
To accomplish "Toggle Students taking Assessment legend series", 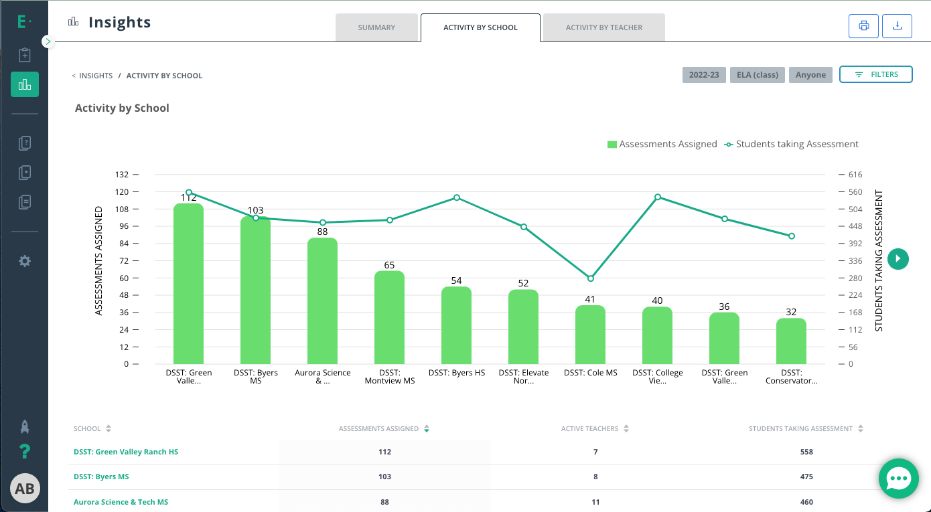I will click(791, 144).
